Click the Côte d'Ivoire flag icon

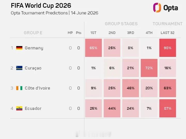(19, 88)
